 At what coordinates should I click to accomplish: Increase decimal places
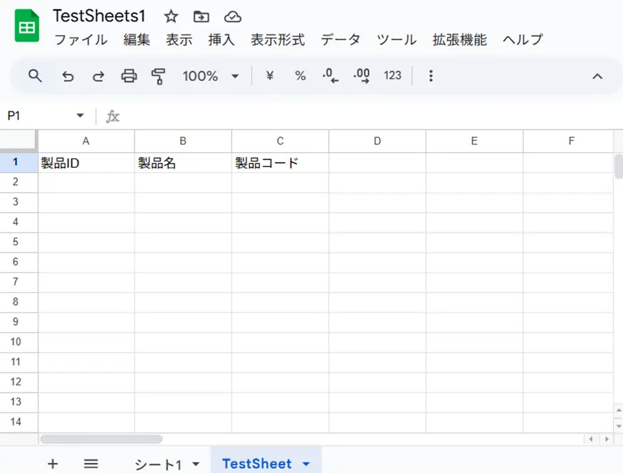coord(361,75)
